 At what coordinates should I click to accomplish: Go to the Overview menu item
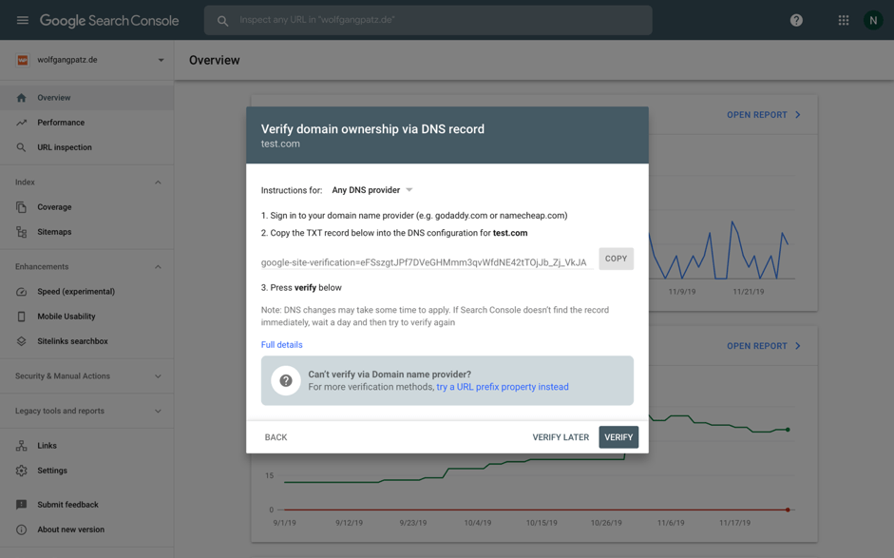coord(86,98)
